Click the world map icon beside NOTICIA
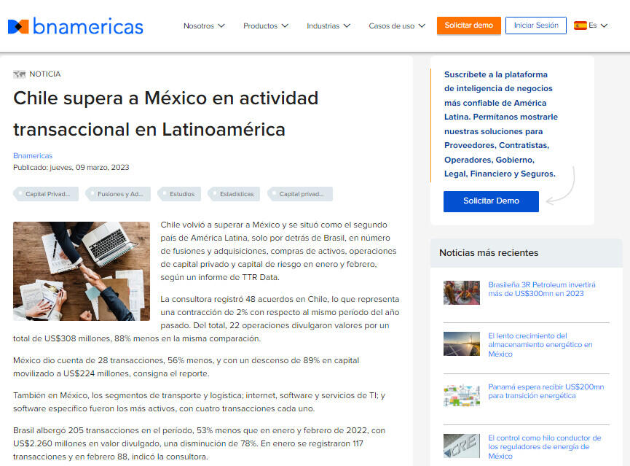 point(19,74)
